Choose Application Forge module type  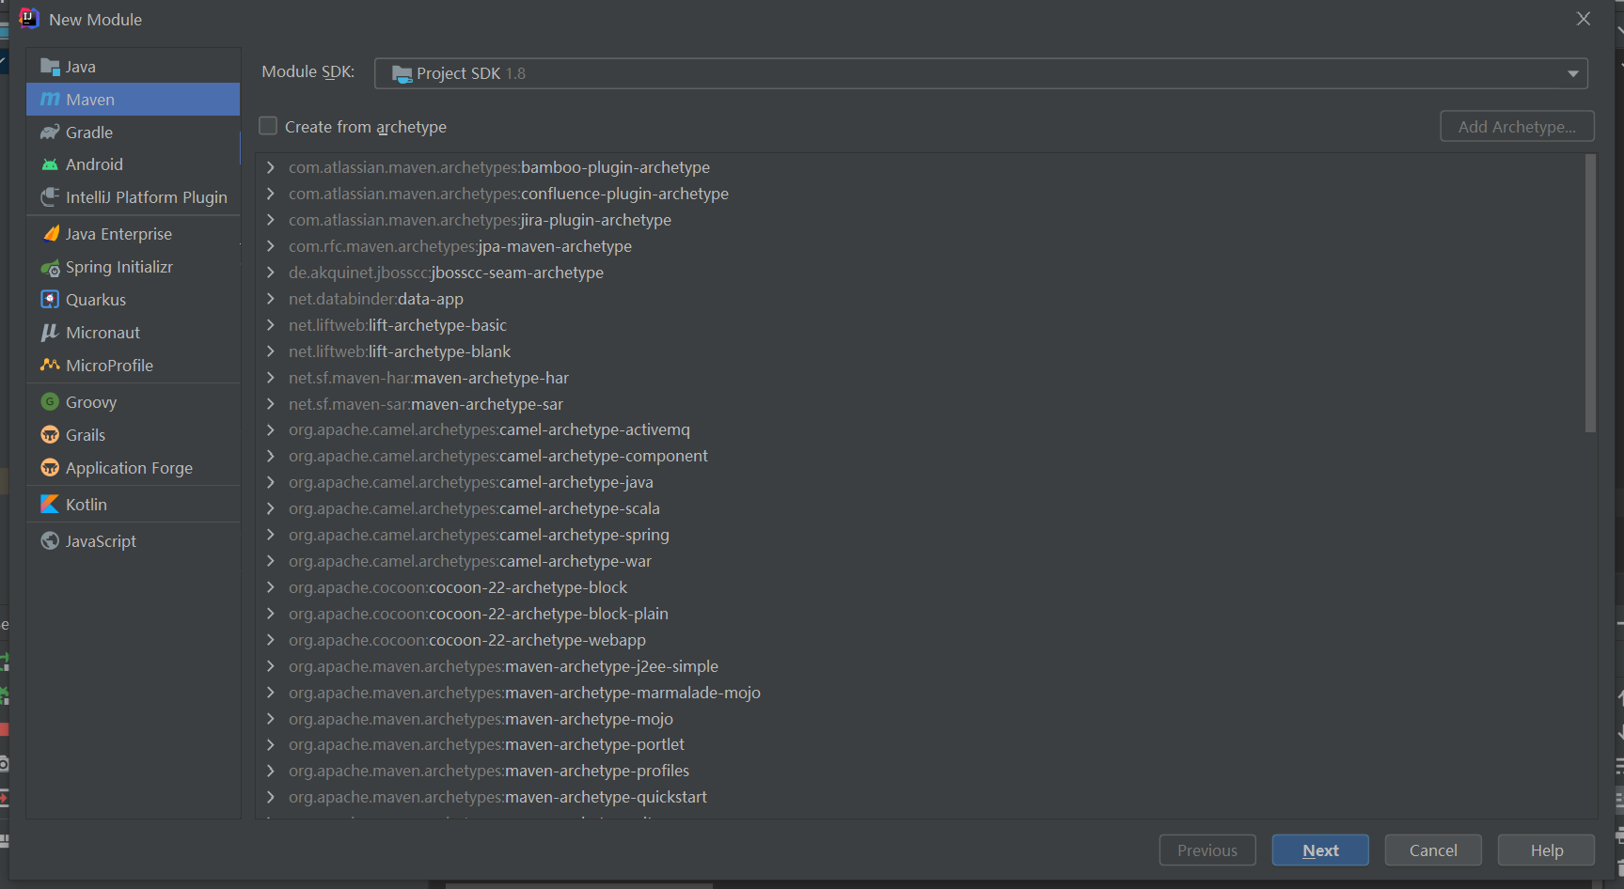(x=134, y=468)
